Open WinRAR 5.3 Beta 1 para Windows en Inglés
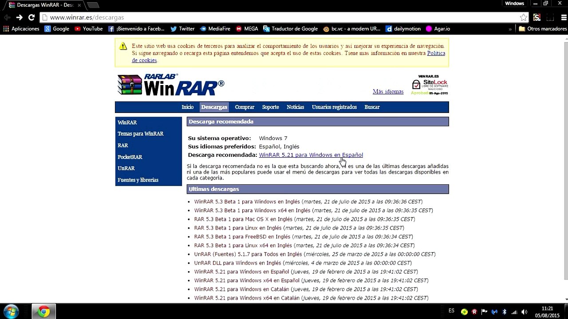Screen dimensions: 568x319 tap(247, 202)
